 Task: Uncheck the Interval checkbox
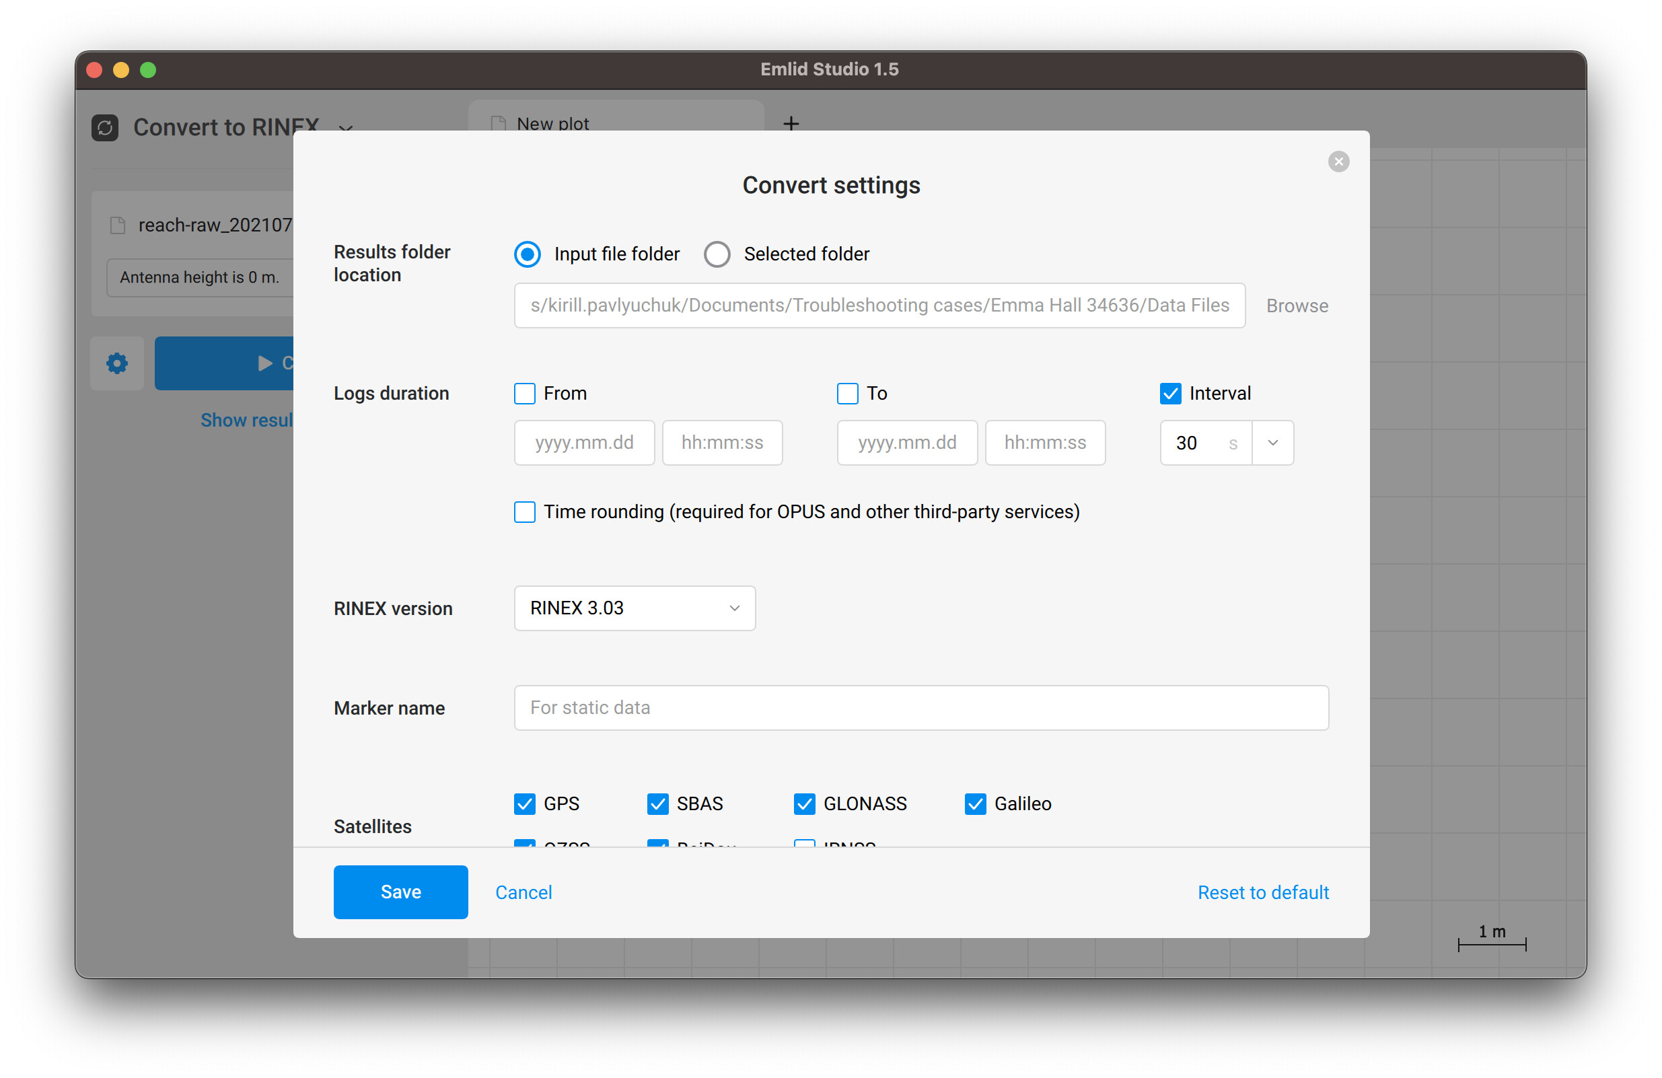pos(1170,394)
